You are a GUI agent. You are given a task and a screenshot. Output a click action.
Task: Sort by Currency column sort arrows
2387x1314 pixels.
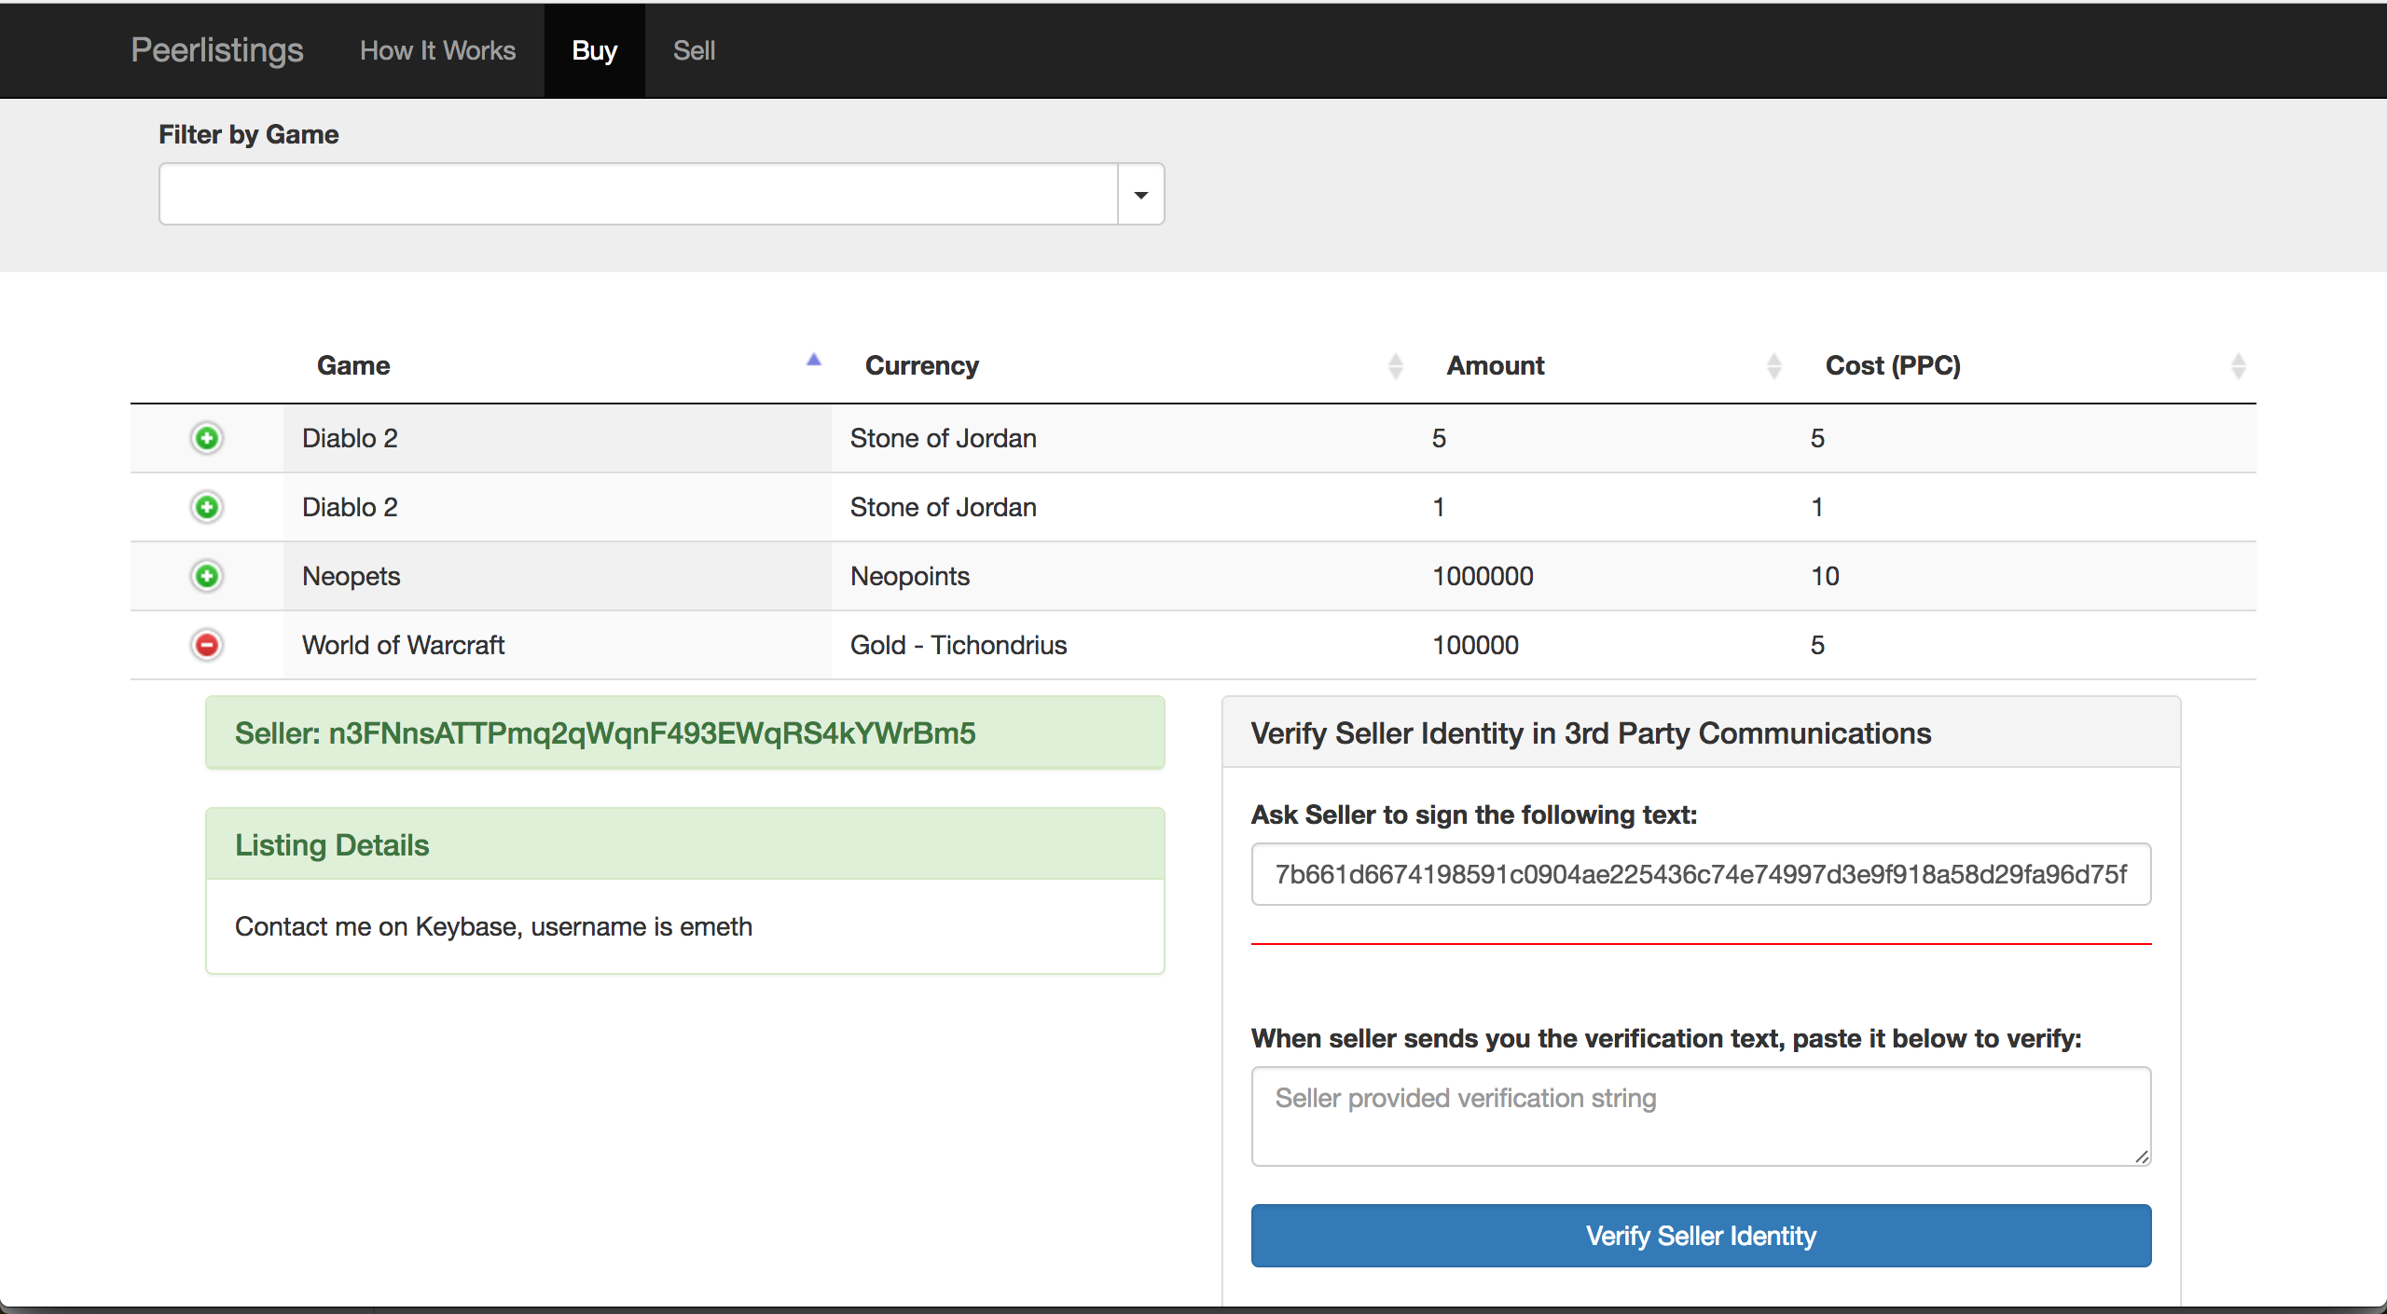pyautogui.click(x=1395, y=365)
